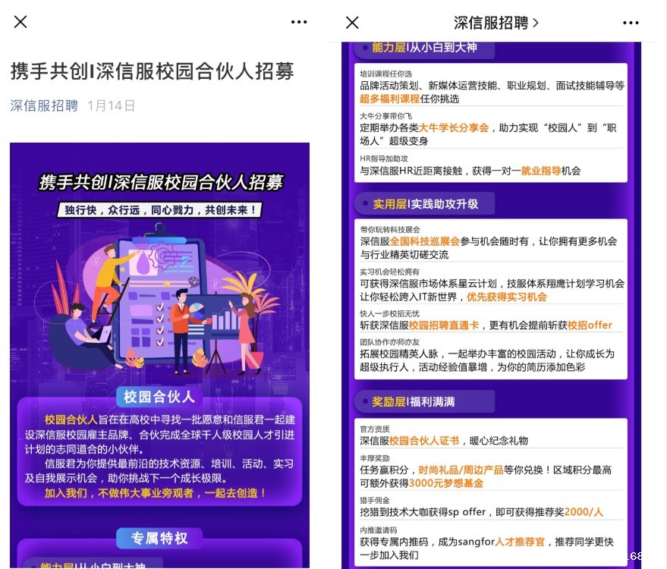Screen dimensions: 667x569
Task: Tap the article title 携手共创深信服校园合伙人招募
Action: click(153, 71)
